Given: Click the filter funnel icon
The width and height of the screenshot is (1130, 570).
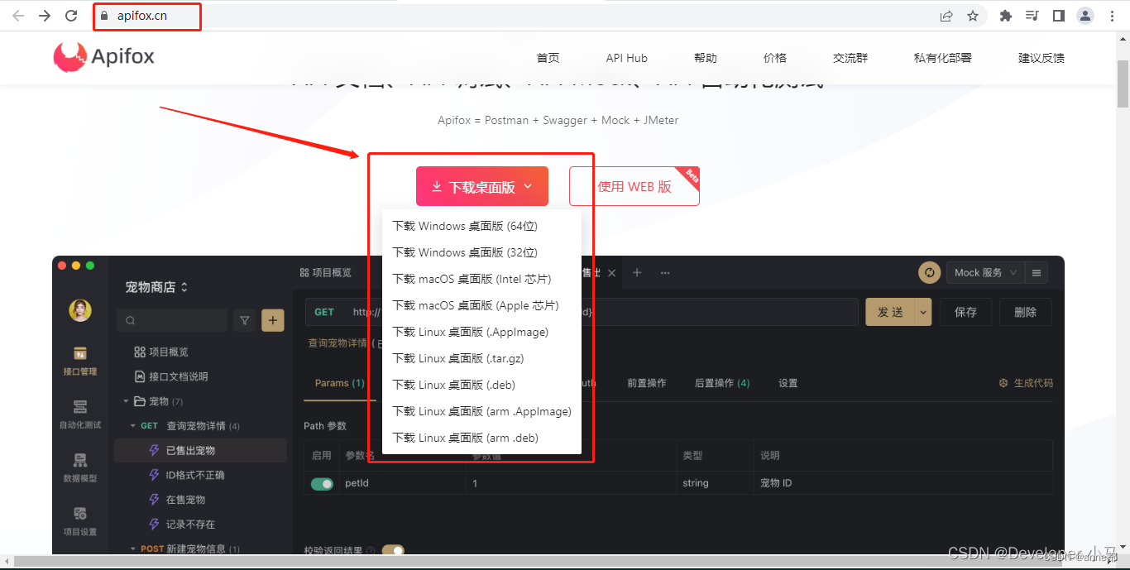Looking at the screenshot, I should [245, 321].
